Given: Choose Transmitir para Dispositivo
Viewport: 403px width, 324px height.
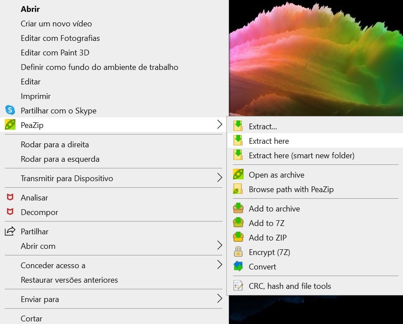Looking at the screenshot, I should point(67,178).
